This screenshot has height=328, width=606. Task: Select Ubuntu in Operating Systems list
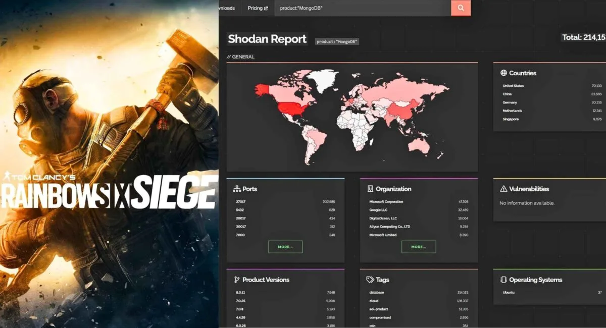(552, 293)
